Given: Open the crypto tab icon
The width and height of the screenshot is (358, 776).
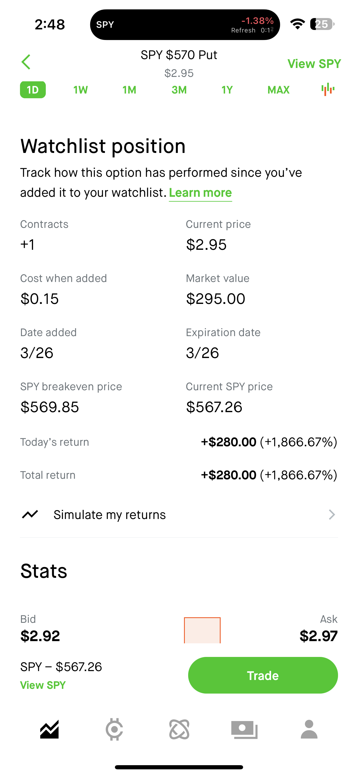Looking at the screenshot, I should pos(114,729).
